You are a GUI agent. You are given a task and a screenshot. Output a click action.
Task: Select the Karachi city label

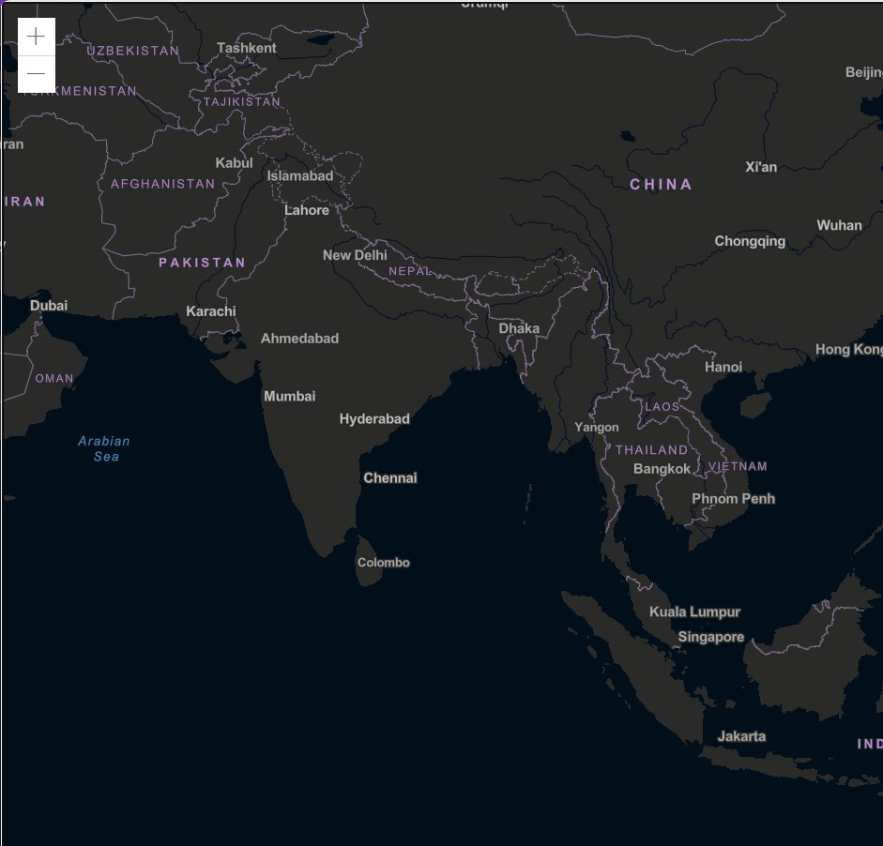[x=211, y=310]
